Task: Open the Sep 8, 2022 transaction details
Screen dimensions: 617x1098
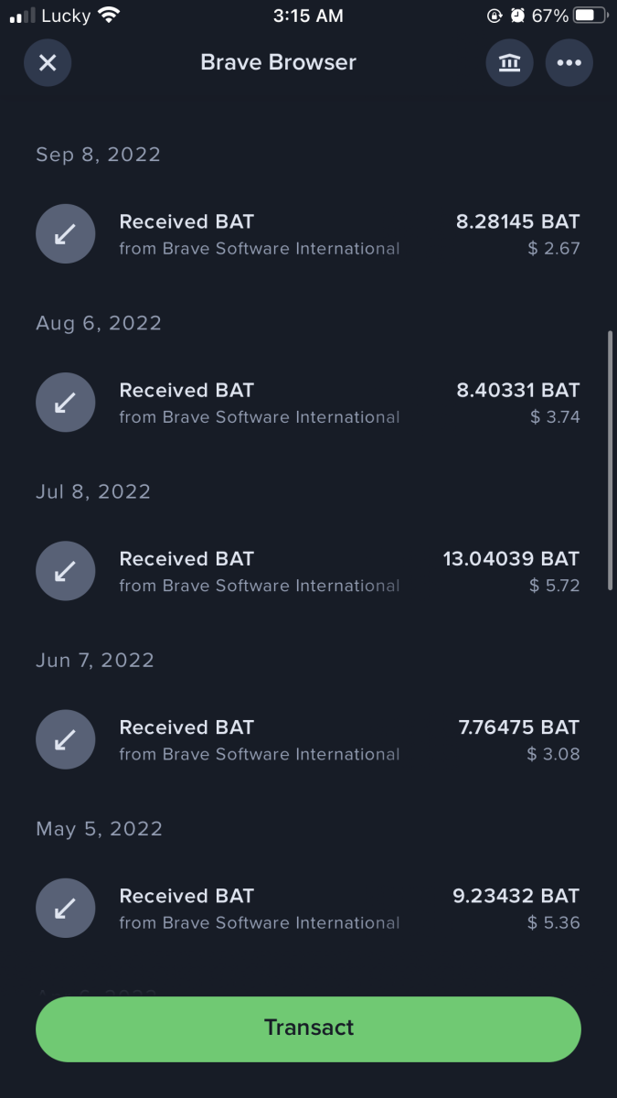Action: coord(308,233)
